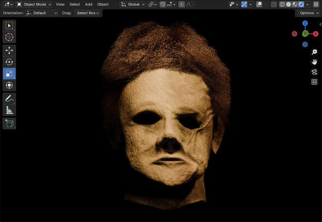Expand overlays options dropdown arrow
This screenshot has height=222, width=322.
(x=265, y=4)
